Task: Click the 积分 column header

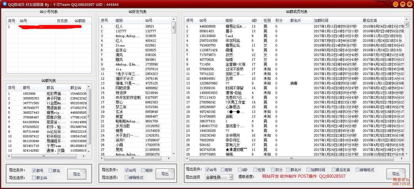Action: (x=281, y=20)
